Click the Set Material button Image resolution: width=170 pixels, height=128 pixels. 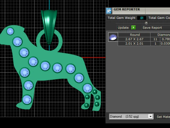click(163, 117)
